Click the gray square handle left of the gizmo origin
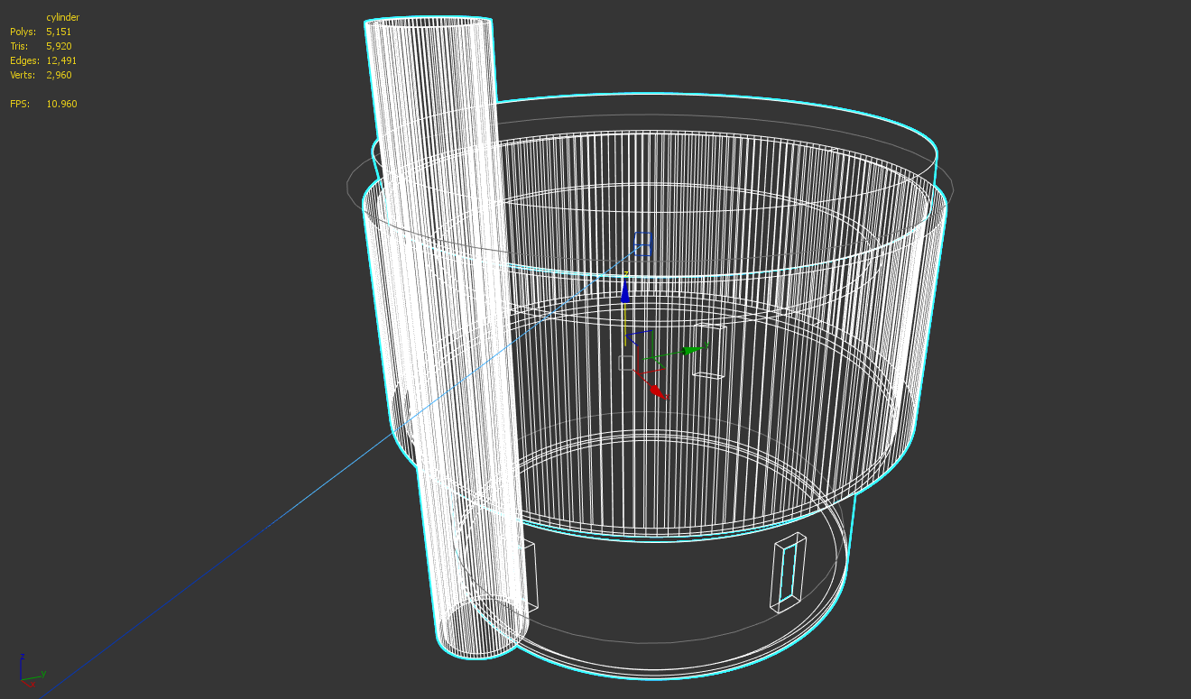 click(x=625, y=363)
